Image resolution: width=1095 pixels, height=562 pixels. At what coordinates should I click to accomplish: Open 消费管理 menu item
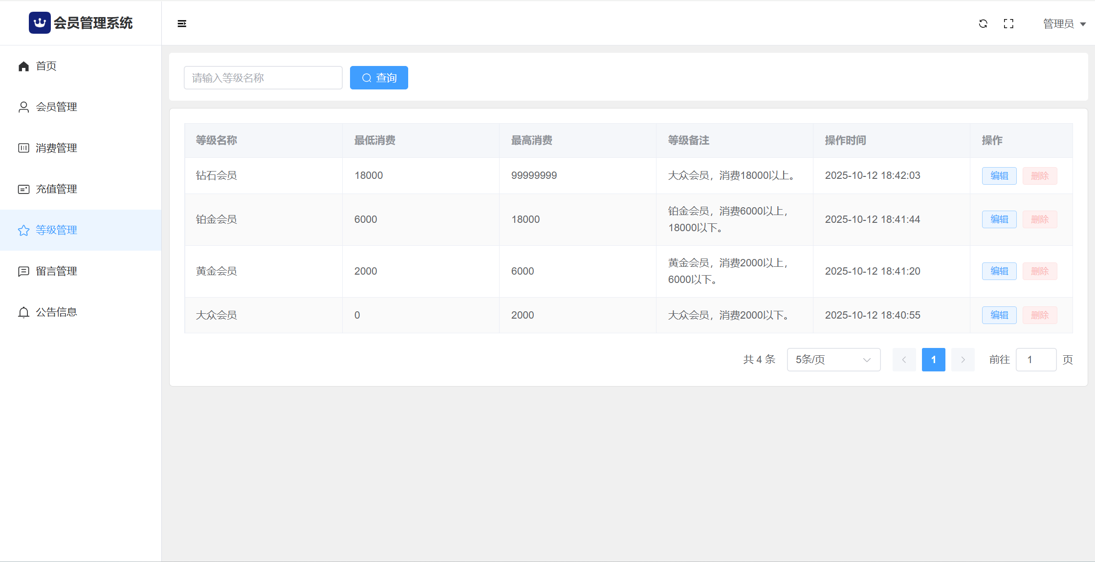coord(56,148)
